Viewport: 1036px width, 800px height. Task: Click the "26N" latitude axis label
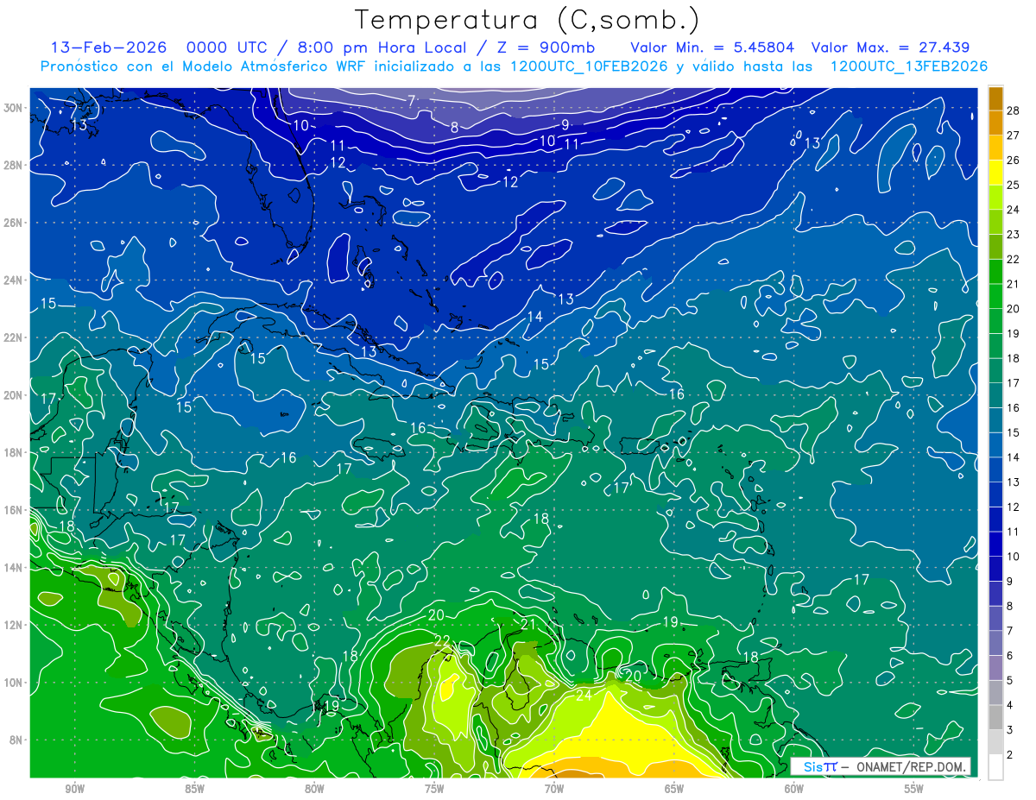point(13,223)
